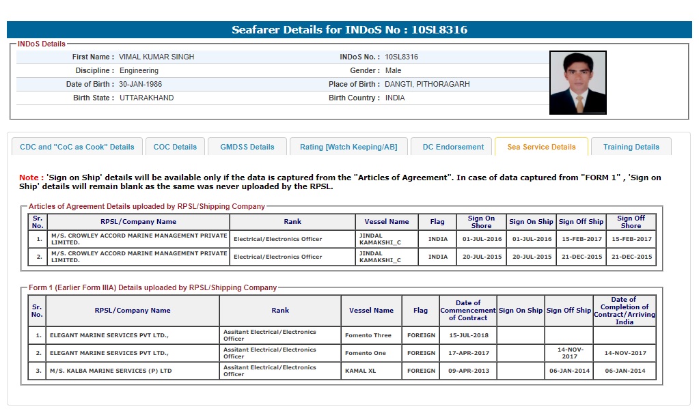Select the first Crowley Accord Marine row
This screenshot has height=411, width=699.
click(x=139, y=239)
